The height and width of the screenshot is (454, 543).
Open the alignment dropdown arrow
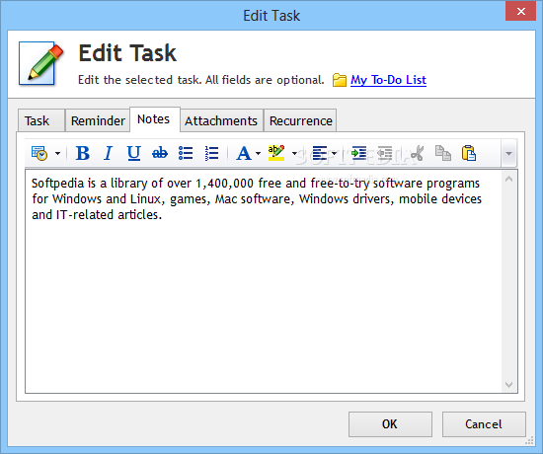[x=334, y=153]
